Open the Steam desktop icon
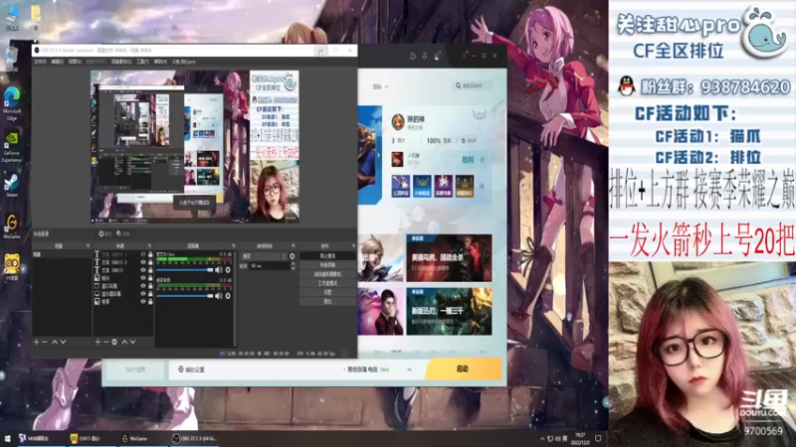Viewport: 796px width, 447px height. [x=12, y=186]
